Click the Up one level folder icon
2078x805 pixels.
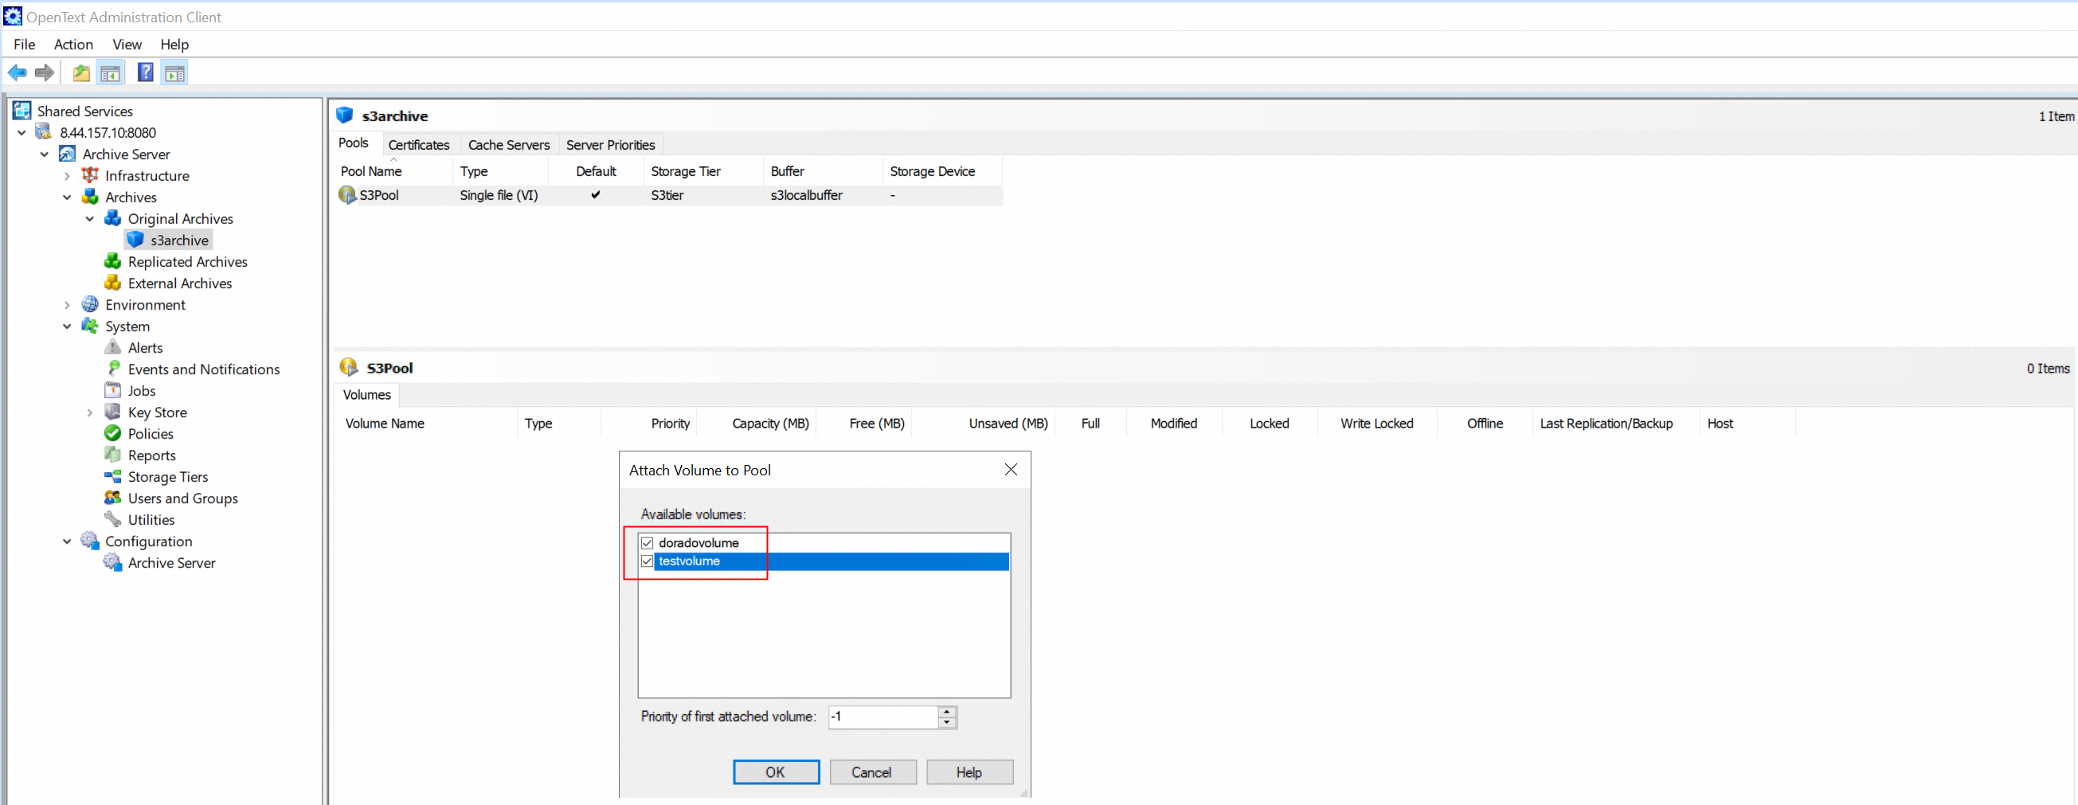[x=81, y=73]
